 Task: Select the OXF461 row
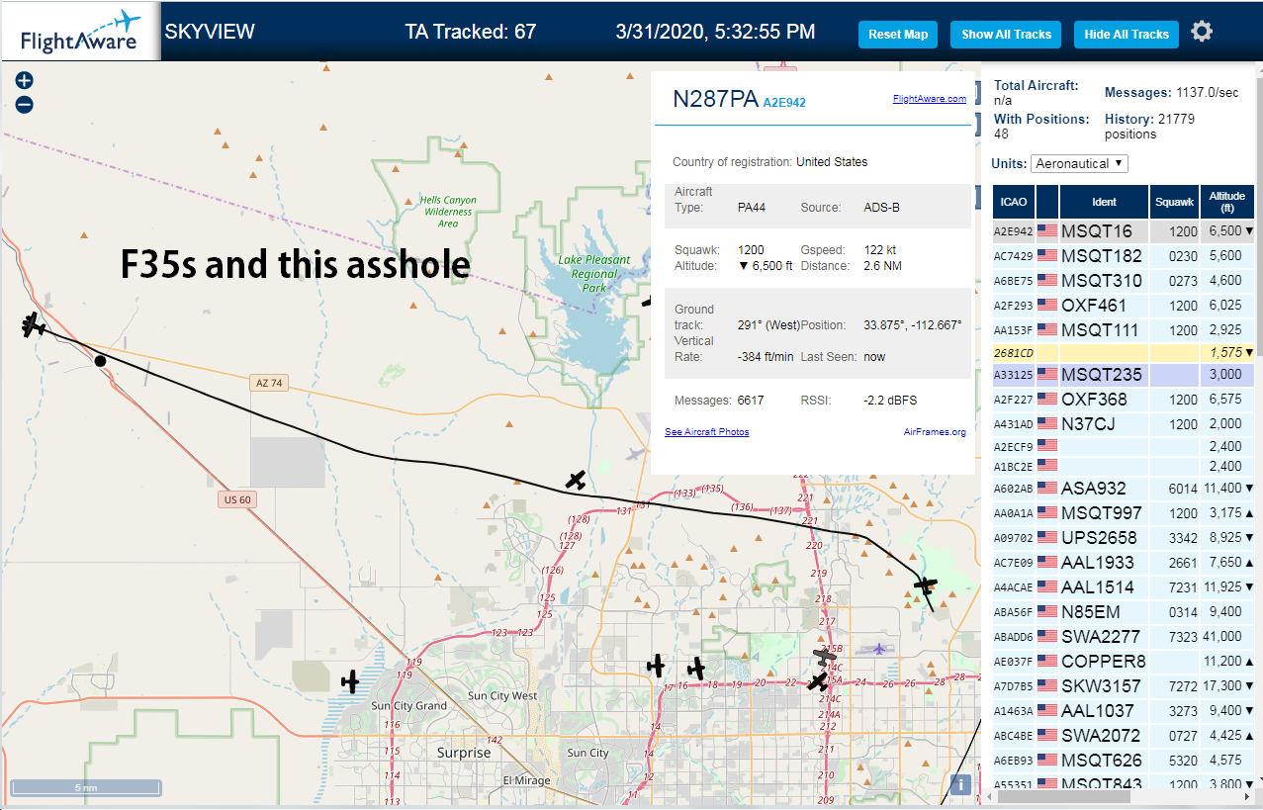(x=1123, y=306)
